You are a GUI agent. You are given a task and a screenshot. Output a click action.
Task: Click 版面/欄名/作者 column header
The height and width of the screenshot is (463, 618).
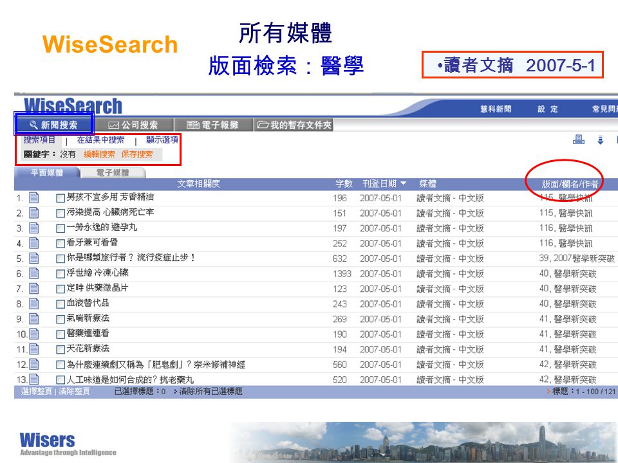(570, 184)
